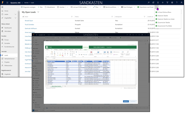Image resolution: width=186 pixels, height=113 pixels.
Task: Open advanced find funnel in header
Action: (167, 2)
